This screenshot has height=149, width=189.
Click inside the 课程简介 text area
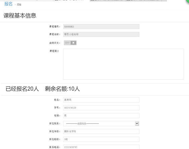(123, 64)
